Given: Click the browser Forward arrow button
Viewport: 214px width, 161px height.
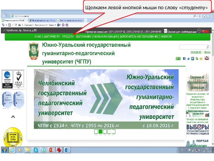Looking at the screenshot, I should coord(8,16).
